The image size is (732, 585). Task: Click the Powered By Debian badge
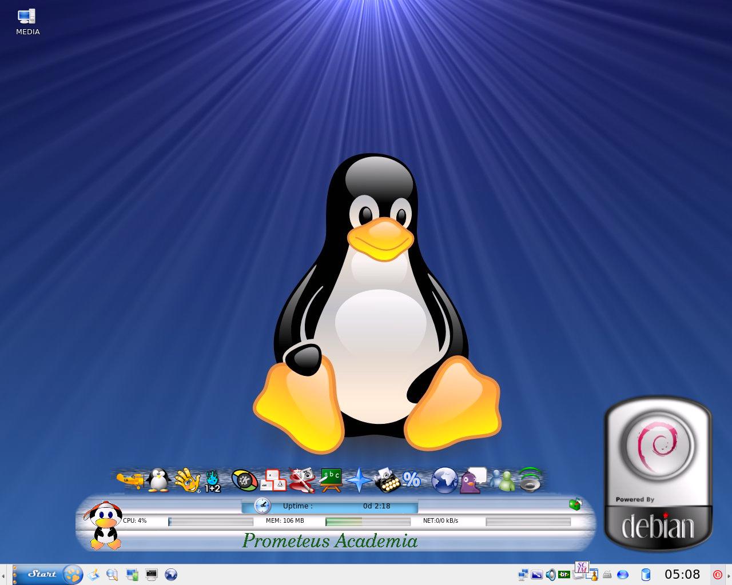tap(658, 474)
